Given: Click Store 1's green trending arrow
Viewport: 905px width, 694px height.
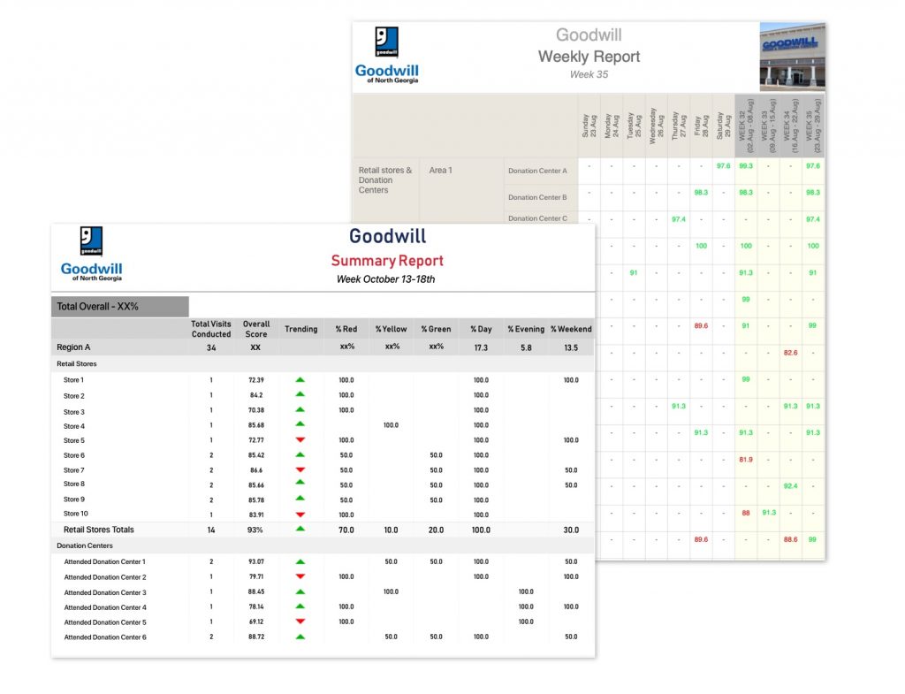Looking at the screenshot, I should pos(300,380).
